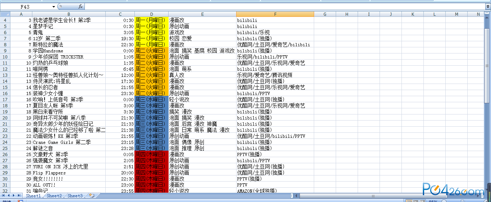Select row 10 header
Image resolution: width=491 pixels, height=202 pixels.
coord(5,57)
